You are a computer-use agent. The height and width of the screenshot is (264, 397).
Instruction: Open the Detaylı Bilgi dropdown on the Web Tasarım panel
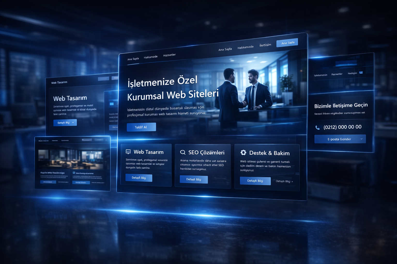(x=65, y=122)
